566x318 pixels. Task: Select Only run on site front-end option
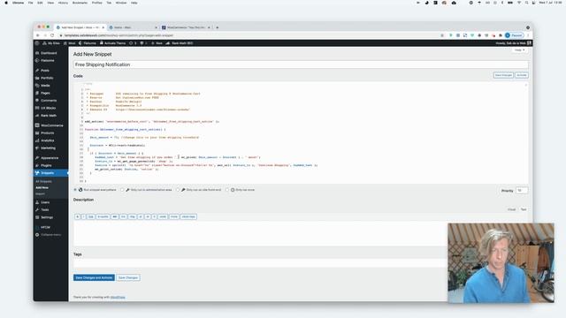click(178, 190)
